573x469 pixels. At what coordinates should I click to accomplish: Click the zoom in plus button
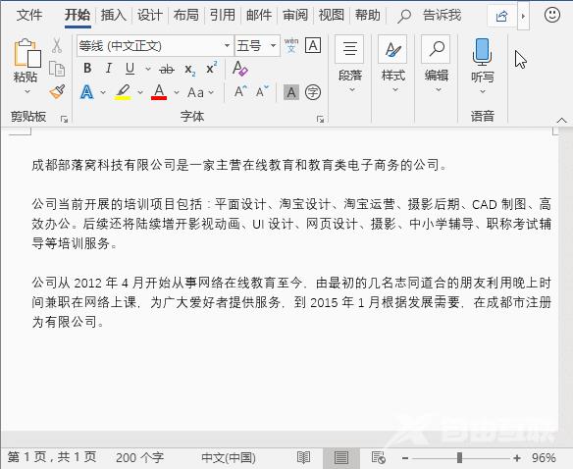coord(517,457)
